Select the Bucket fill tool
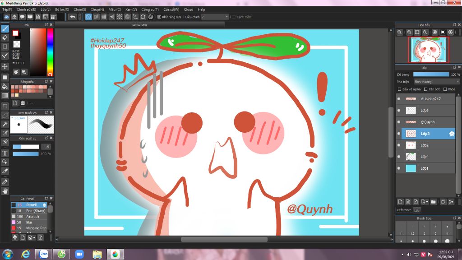 [x=5, y=86]
